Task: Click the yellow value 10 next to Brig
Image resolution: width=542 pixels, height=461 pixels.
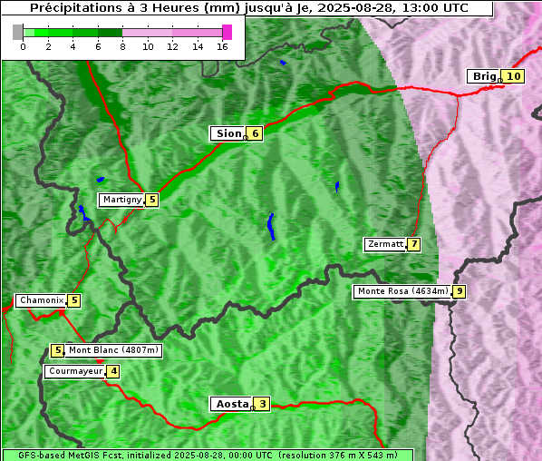Action: [513, 76]
